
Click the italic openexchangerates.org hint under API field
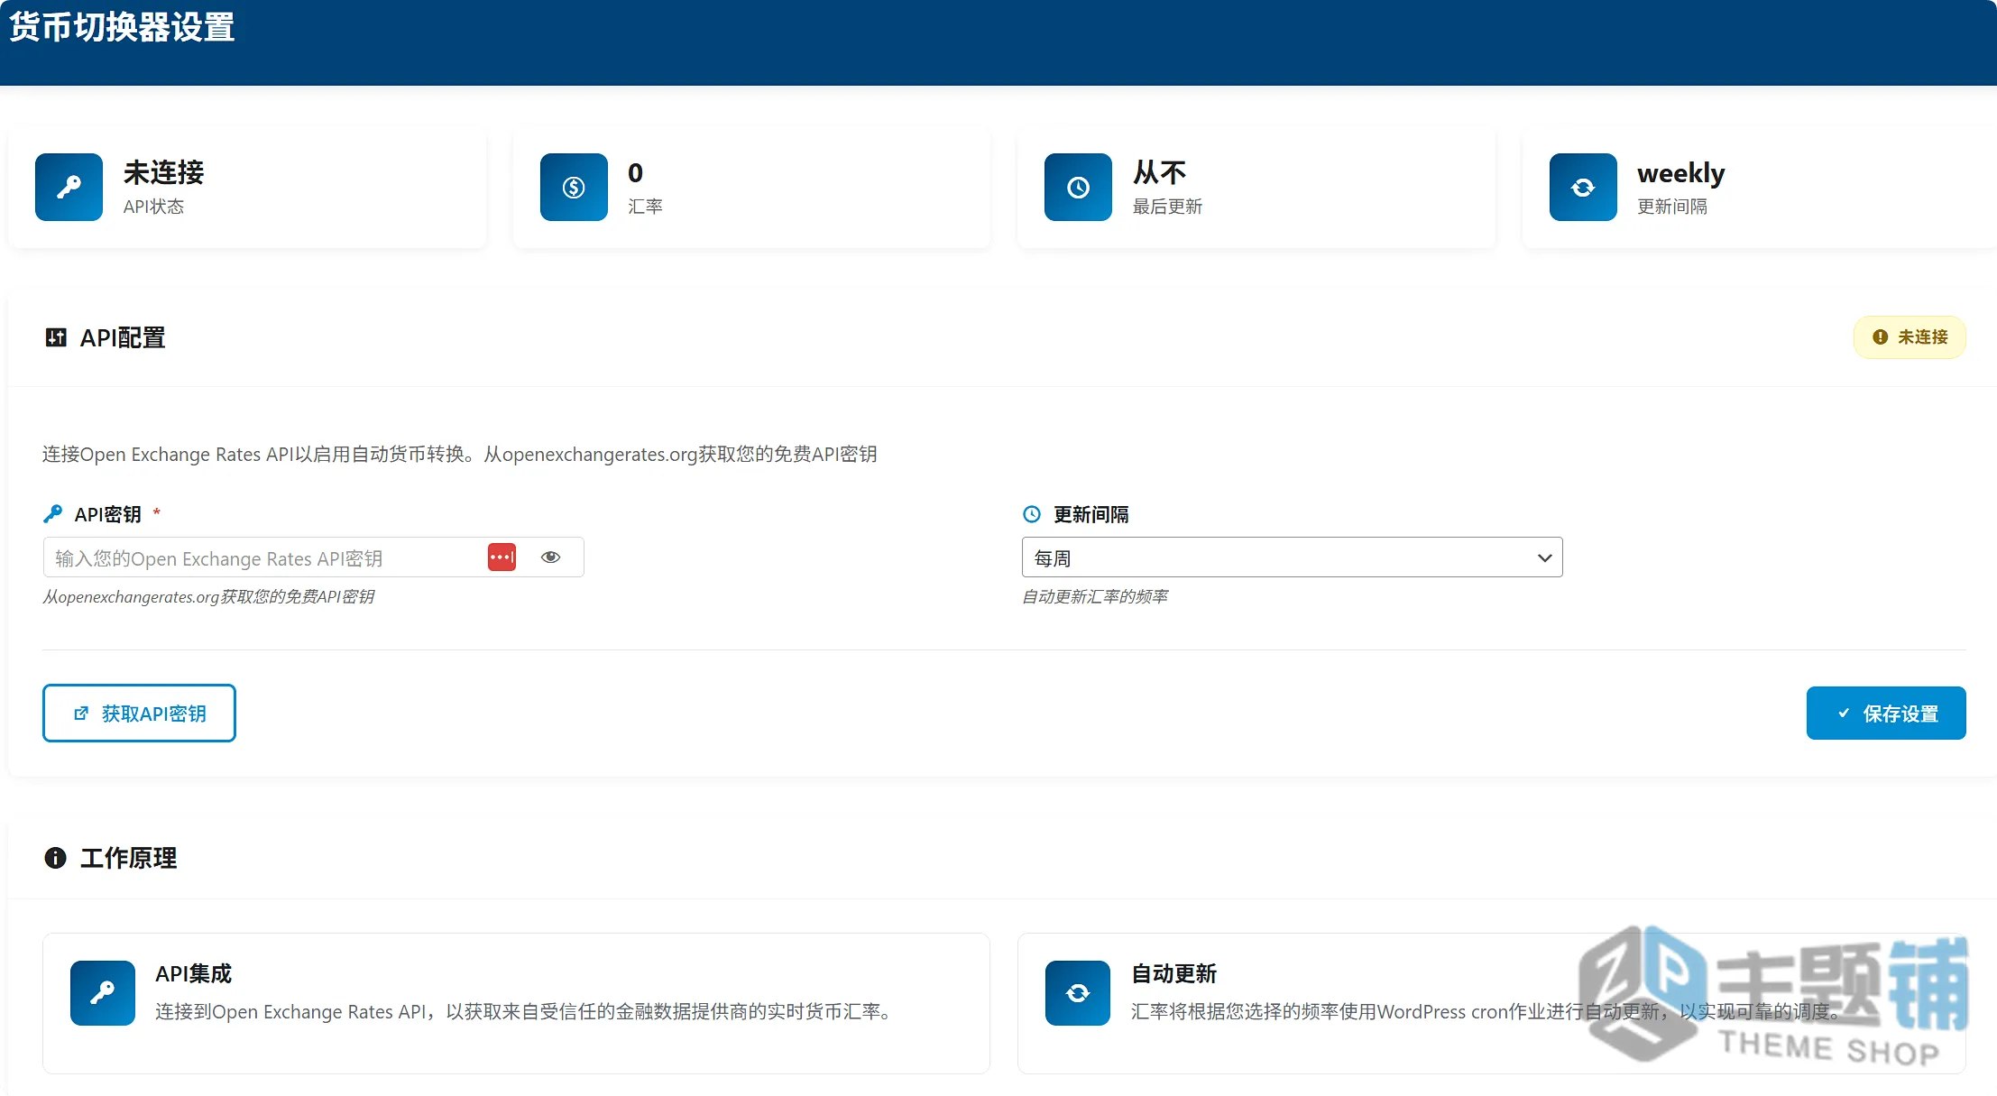tap(208, 596)
